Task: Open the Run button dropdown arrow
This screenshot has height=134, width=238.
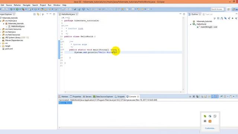Action: (x=20, y=9)
